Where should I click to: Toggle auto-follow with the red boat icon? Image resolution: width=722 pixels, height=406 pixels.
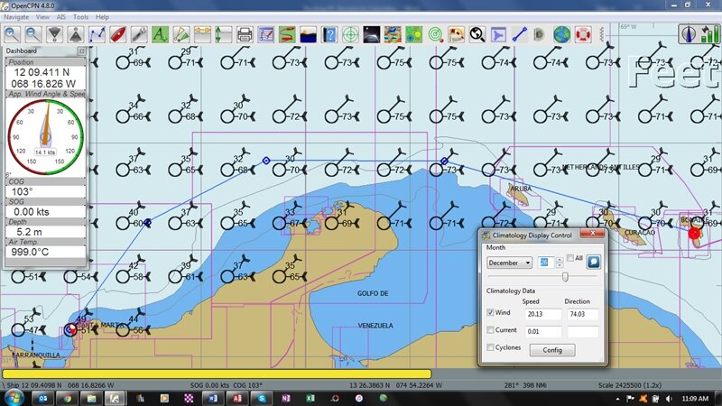[x=118, y=34]
